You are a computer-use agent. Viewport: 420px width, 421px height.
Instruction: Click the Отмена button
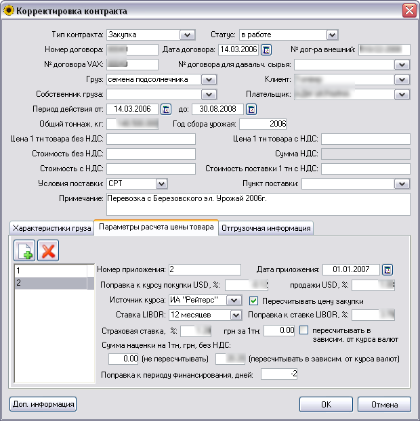pos(384,404)
